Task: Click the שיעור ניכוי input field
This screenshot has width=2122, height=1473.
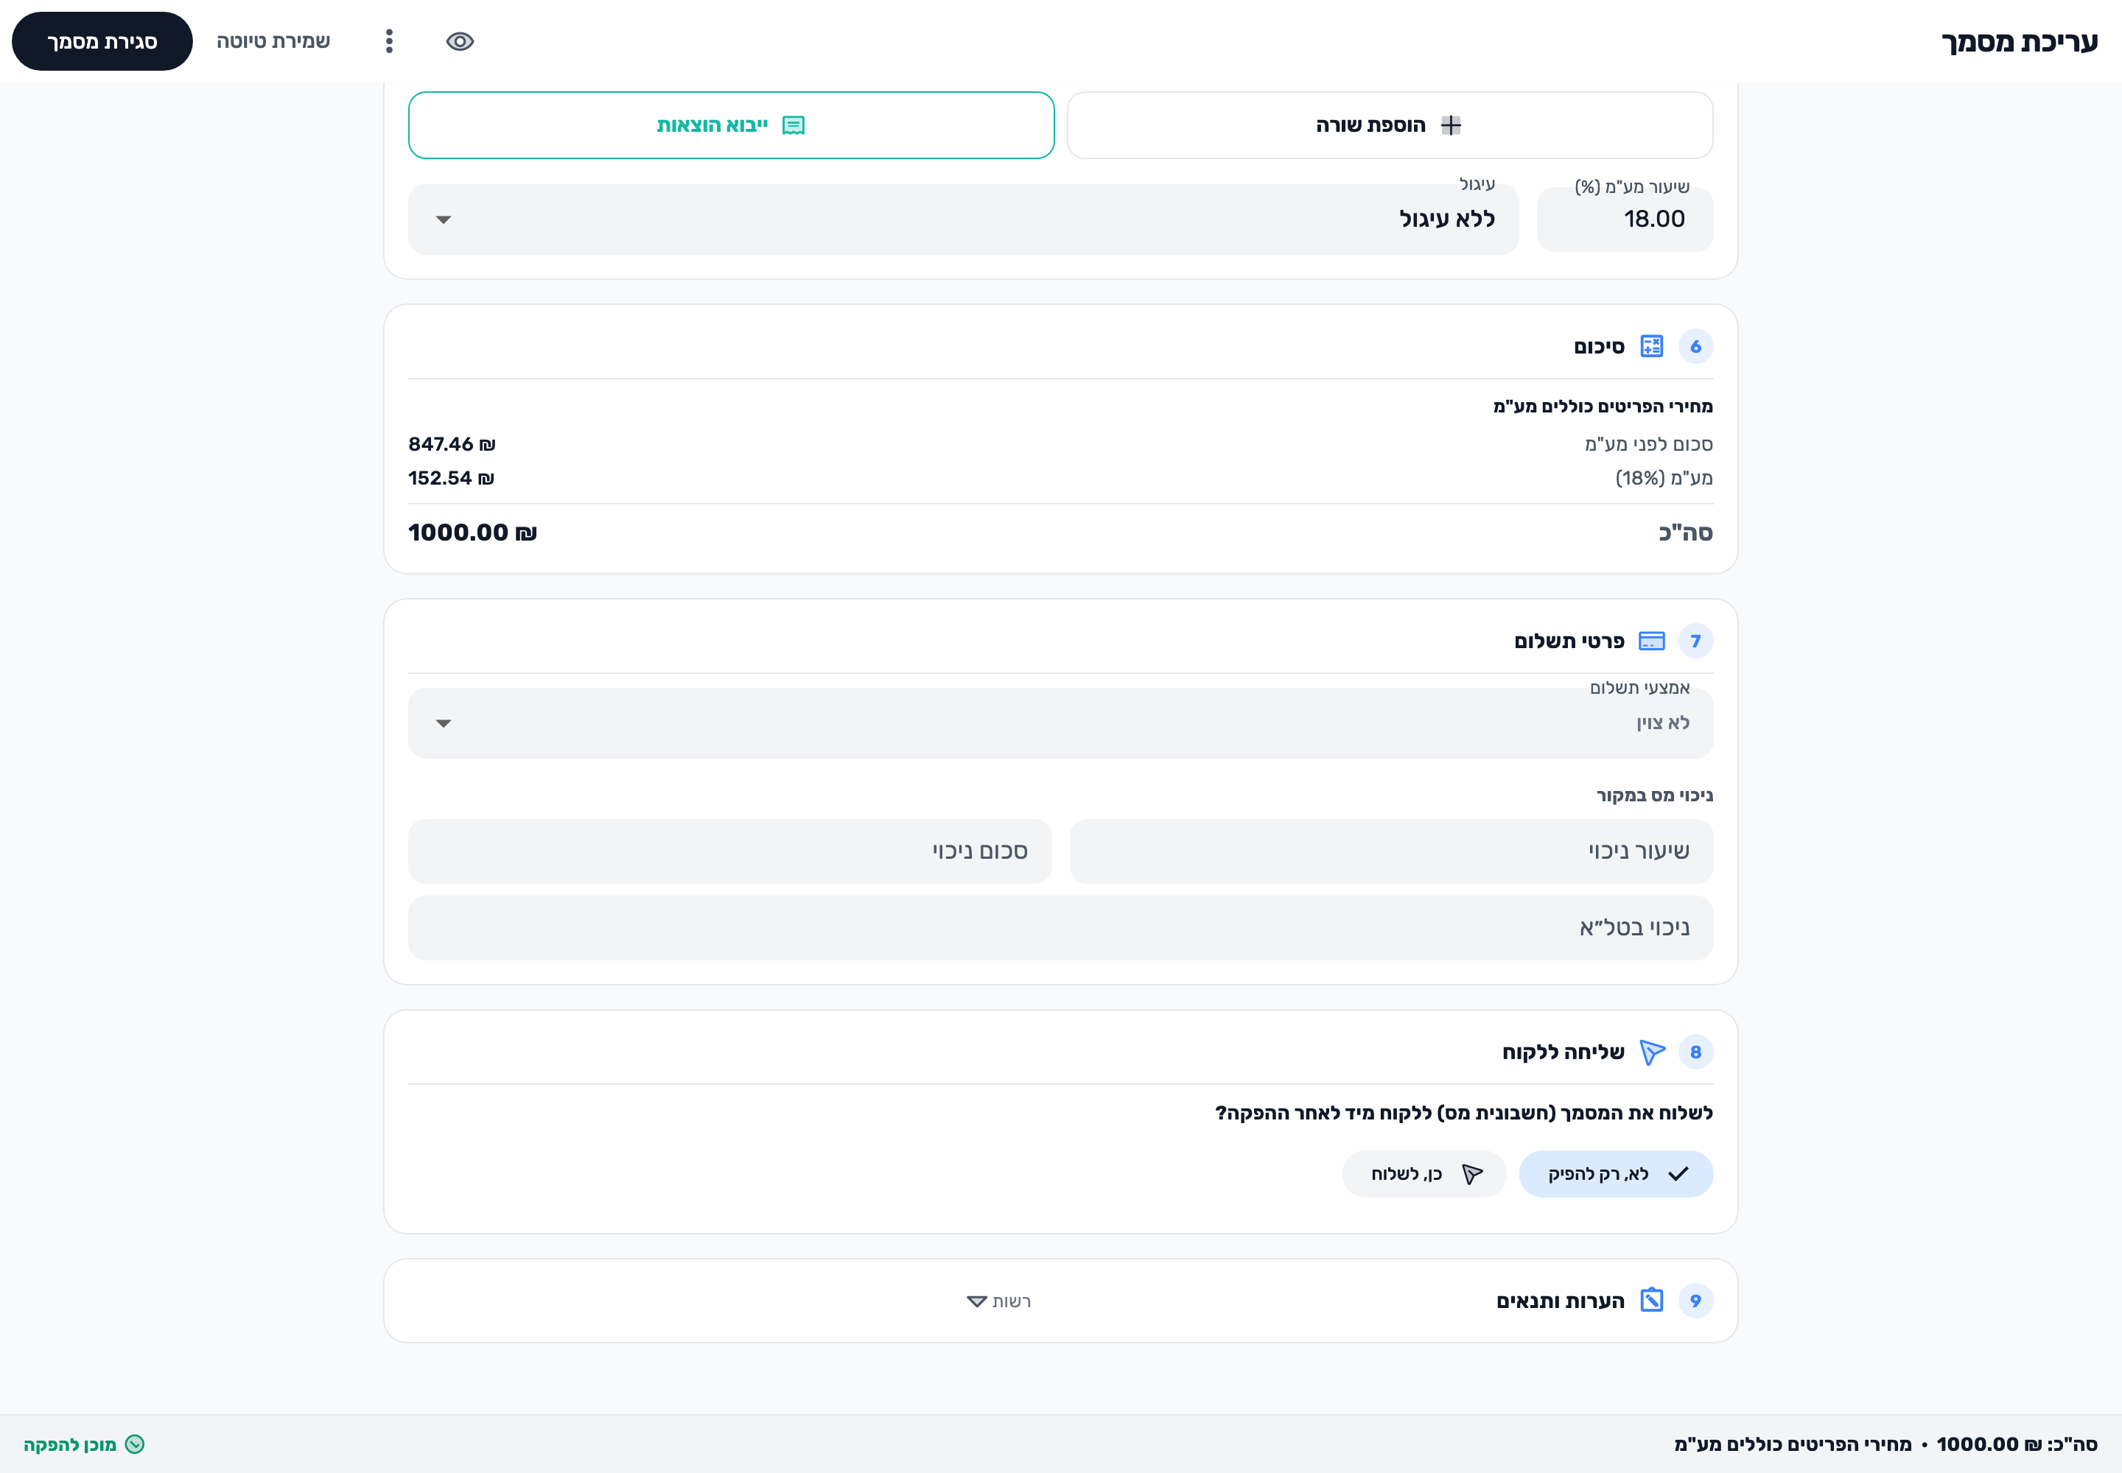Action: pyautogui.click(x=1392, y=851)
